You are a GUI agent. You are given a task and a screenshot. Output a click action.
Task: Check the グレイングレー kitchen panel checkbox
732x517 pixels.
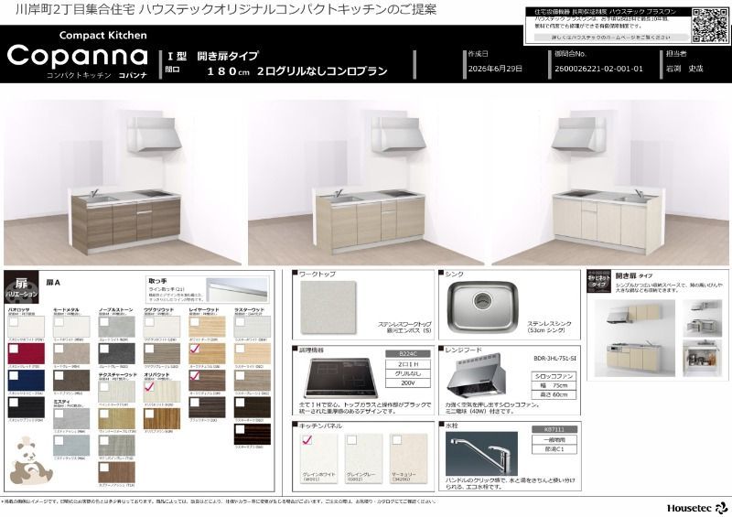352,440
